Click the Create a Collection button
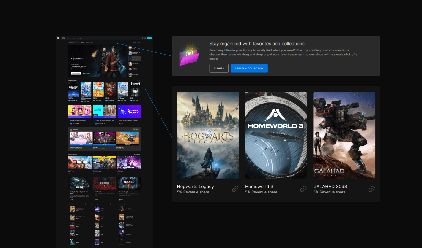This screenshot has height=248, width=422. point(249,68)
